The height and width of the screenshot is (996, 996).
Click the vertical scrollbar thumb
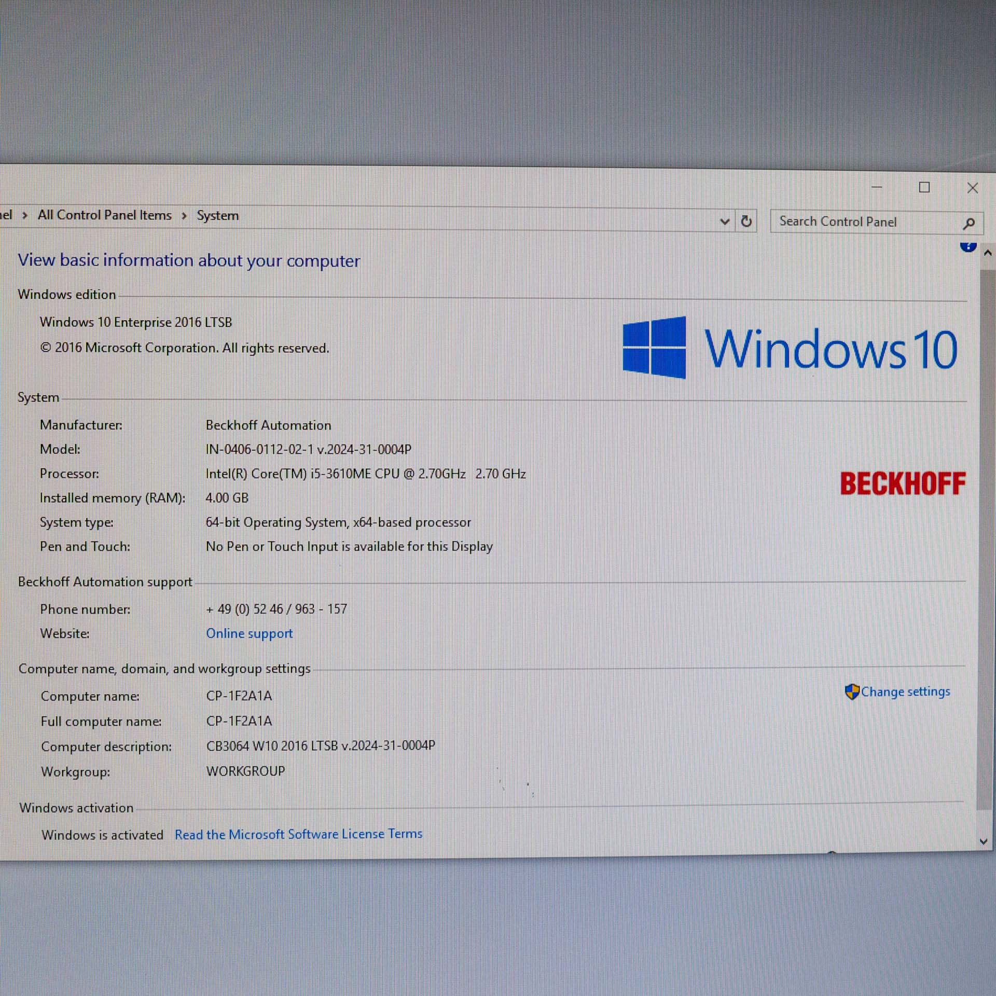click(x=984, y=539)
